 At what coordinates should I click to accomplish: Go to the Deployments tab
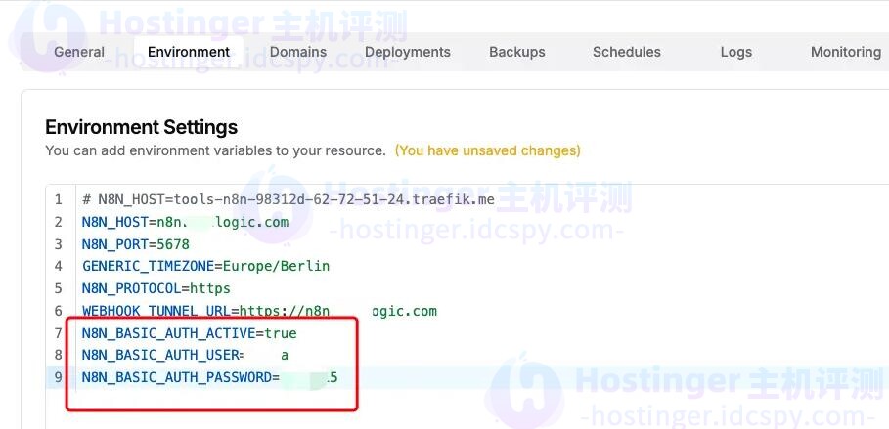click(407, 52)
